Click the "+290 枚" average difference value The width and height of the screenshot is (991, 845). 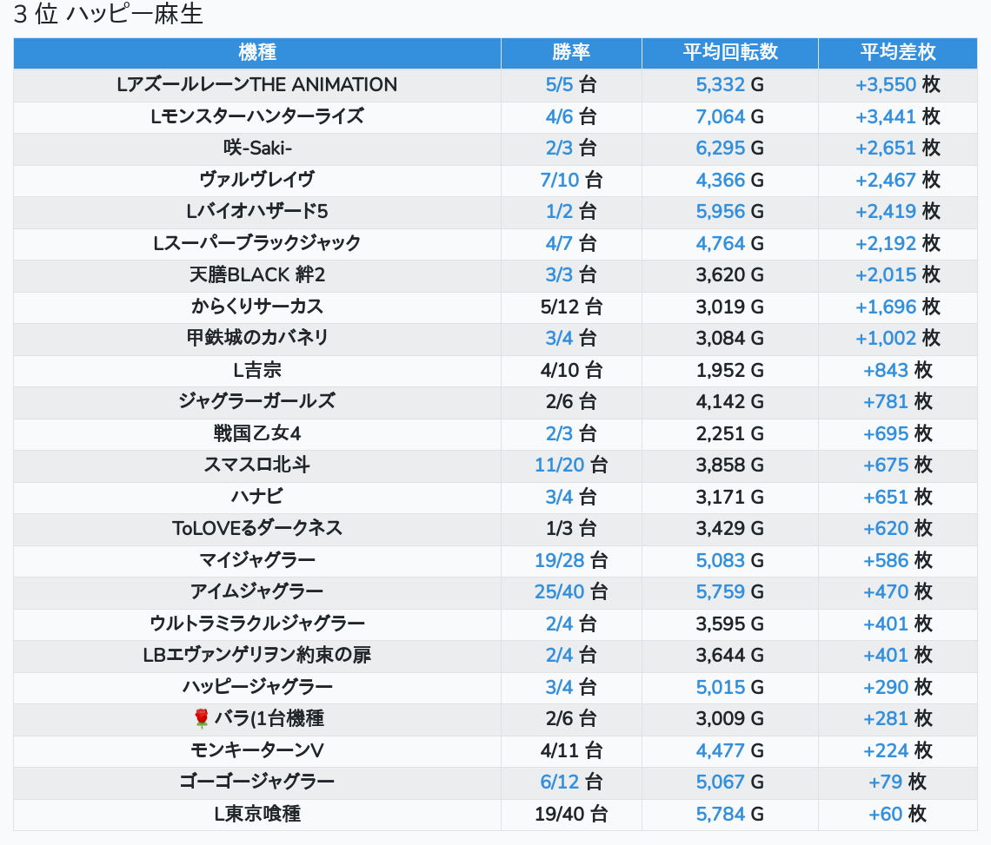pyautogui.click(x=897, y=687)
